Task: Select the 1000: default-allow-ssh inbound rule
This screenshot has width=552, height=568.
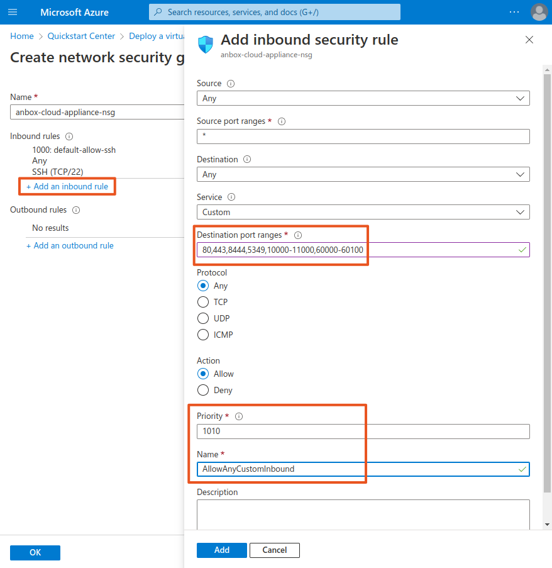Action: 74,150
